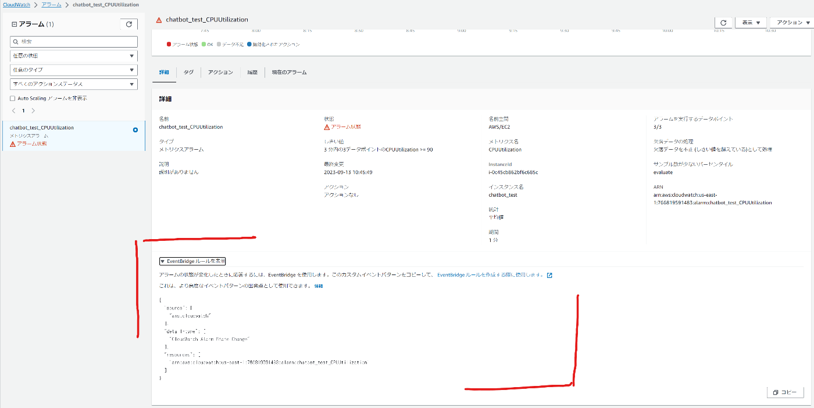Click the datapoints value 3/3
This screenshot has height=408, width=814.
tap(658, 127)
